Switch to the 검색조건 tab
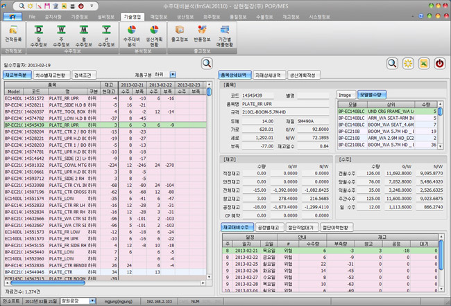451x306 pixels. pyautogui.click(x=83, y=75)
